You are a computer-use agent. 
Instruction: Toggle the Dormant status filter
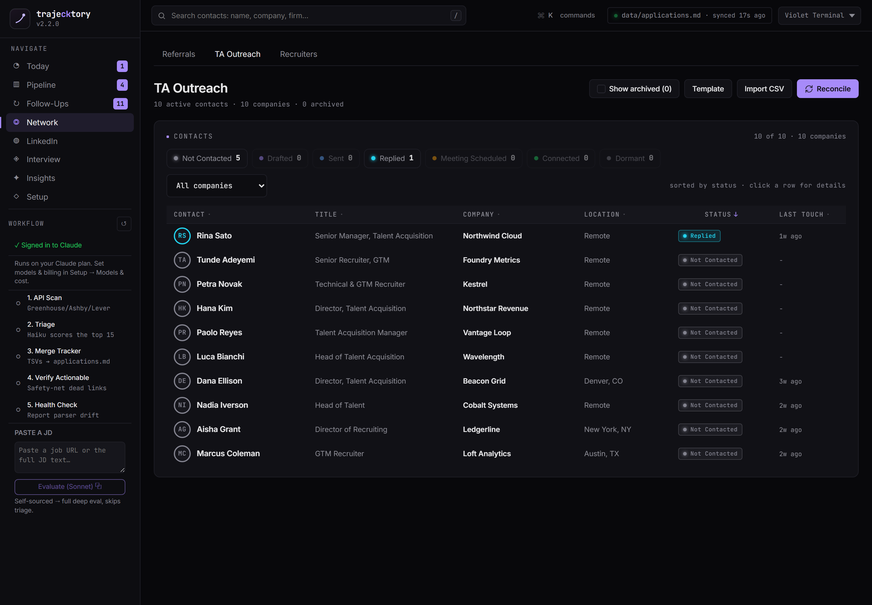[x=630, y=159]
